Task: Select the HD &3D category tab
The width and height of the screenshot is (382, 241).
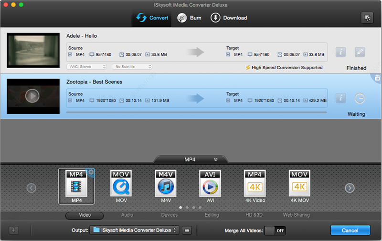Action: pyautogui.click(x=254, y=215)
